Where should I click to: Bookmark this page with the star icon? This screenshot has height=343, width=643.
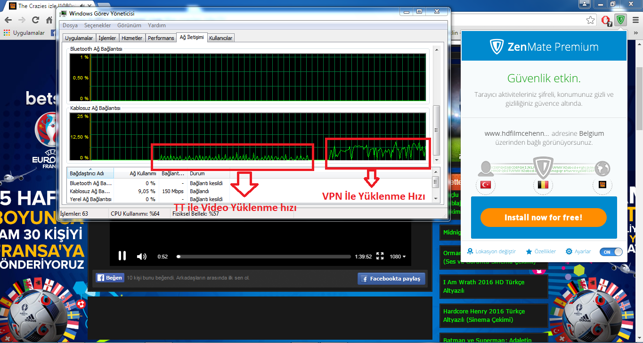[x=590, y=20]
